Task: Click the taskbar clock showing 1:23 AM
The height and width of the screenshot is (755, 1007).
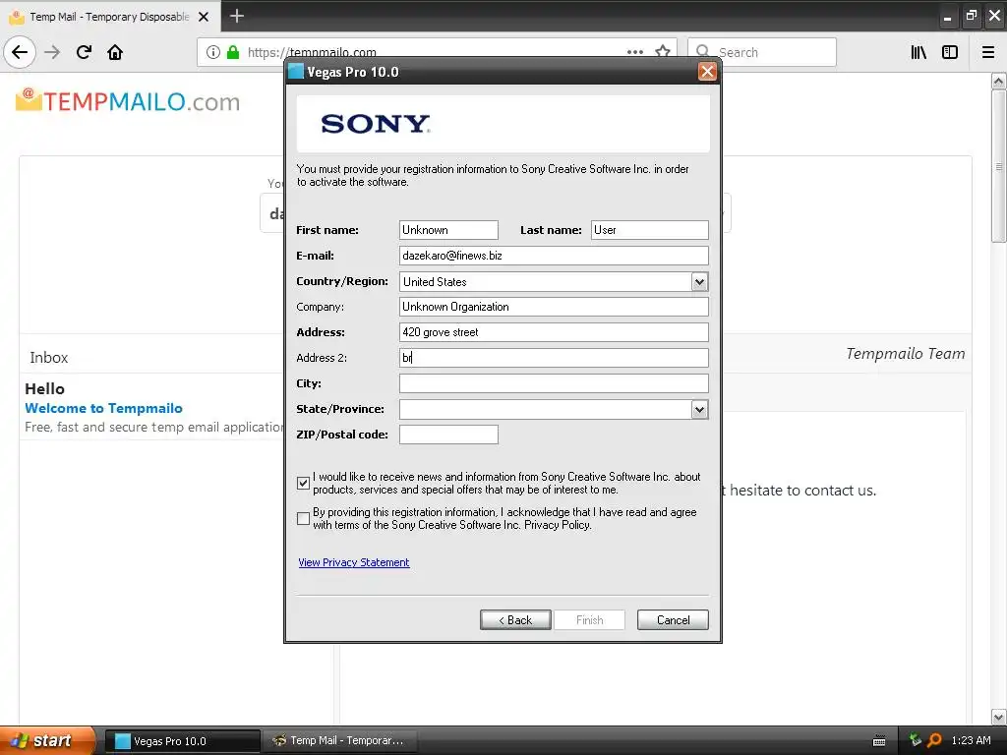Action: [971, 740]
